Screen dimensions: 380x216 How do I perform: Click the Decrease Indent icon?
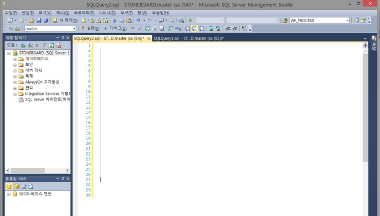227,29
